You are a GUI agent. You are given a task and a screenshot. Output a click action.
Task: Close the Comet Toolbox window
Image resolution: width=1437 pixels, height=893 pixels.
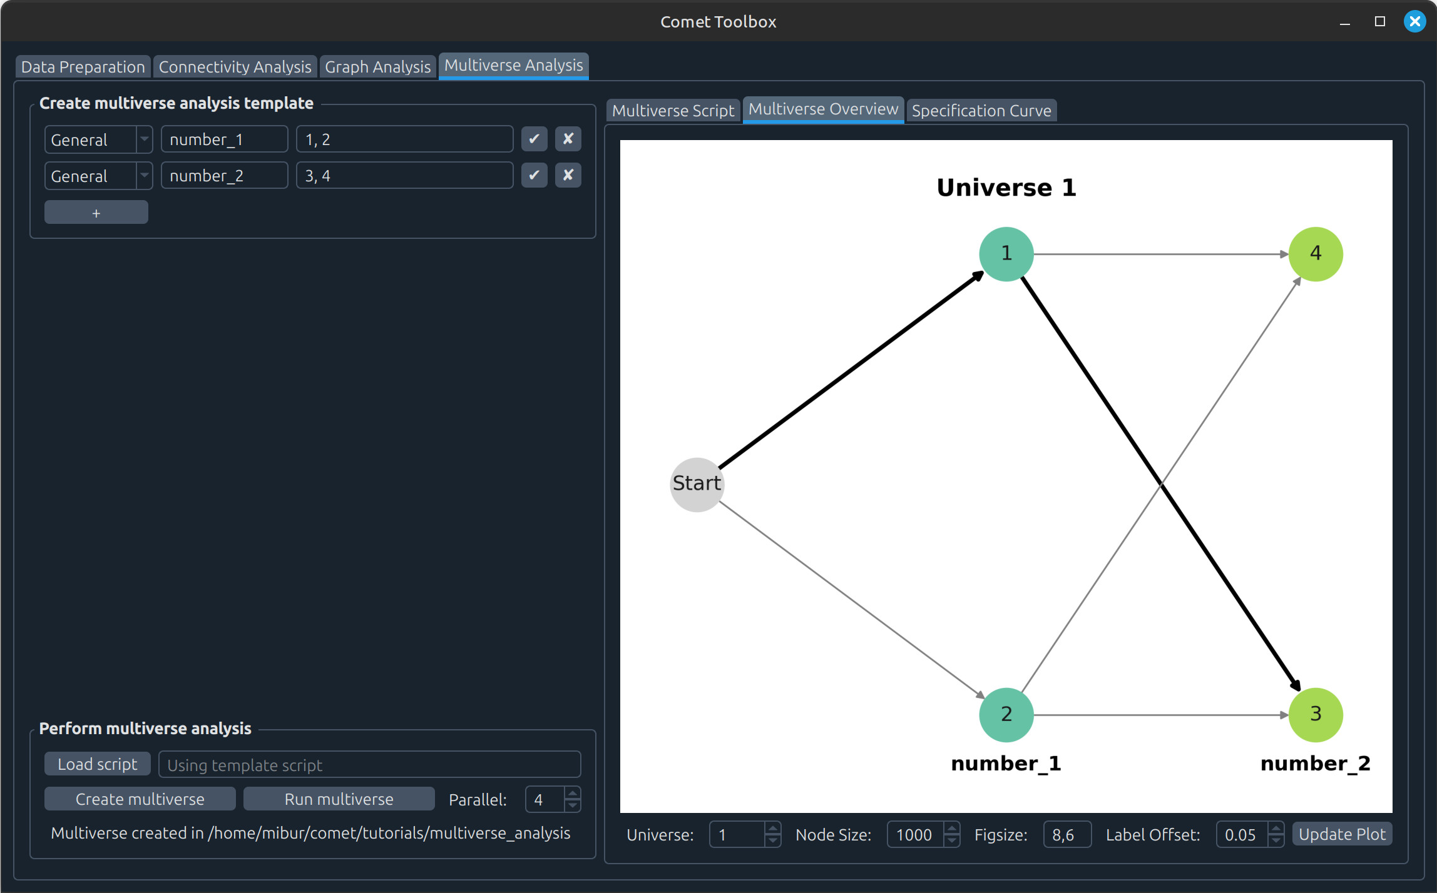tap(1414, 22)
